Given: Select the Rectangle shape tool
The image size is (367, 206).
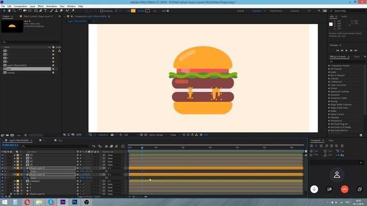Looking at the screenshot, I should [x=36, y=11].
